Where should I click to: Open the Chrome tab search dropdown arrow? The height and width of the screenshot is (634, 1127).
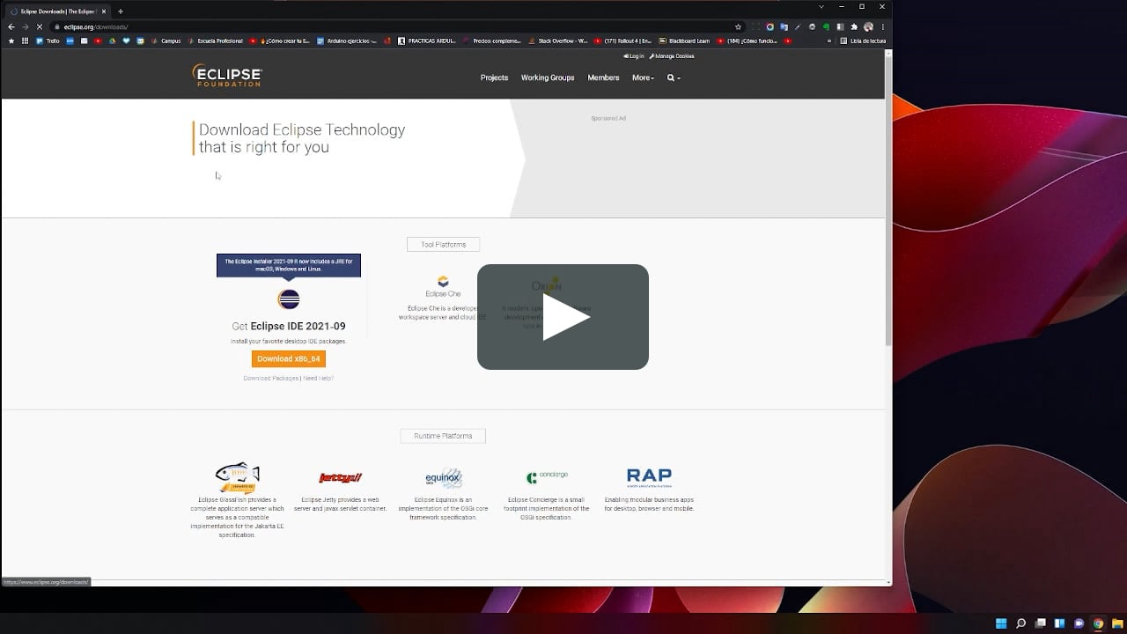click(821, 7)
